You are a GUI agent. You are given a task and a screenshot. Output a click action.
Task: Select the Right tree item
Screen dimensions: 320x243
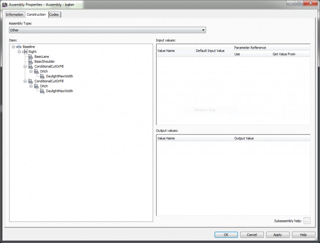[x=32, y=51]
